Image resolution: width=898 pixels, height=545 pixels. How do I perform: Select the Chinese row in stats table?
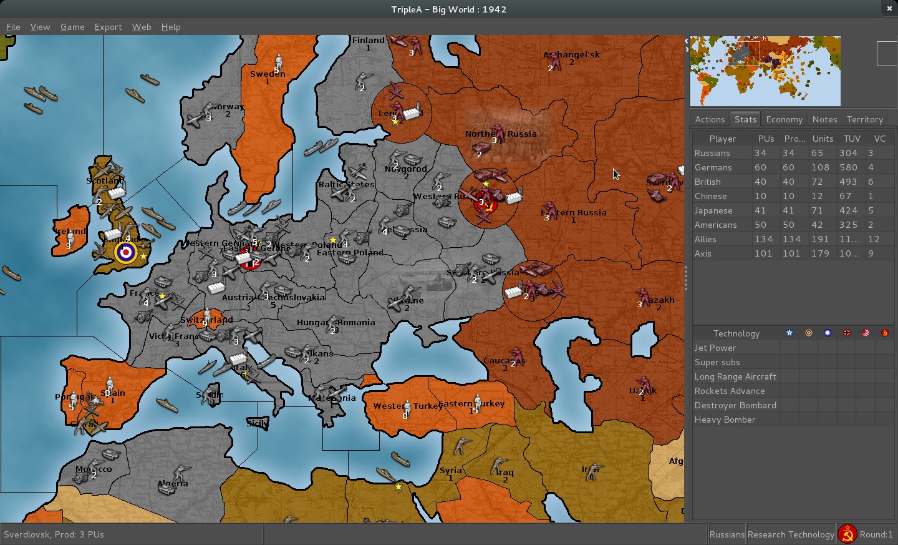click(793, 196)
